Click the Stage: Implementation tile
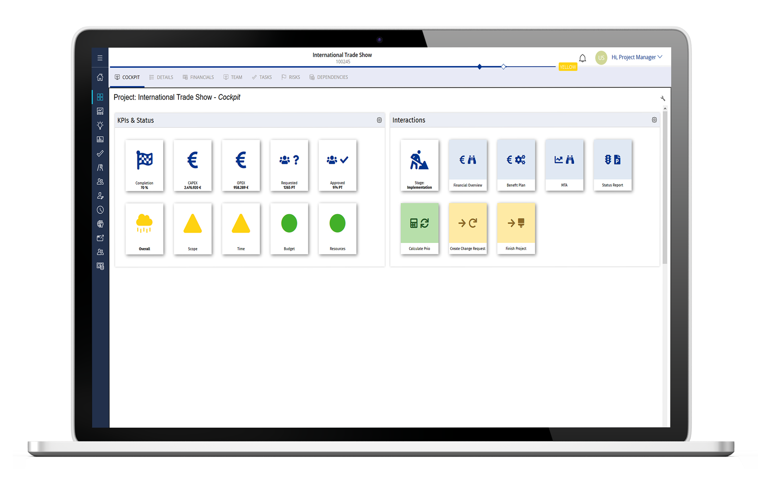Viewport: 758px width, 487px height. [x=420, y=166]
